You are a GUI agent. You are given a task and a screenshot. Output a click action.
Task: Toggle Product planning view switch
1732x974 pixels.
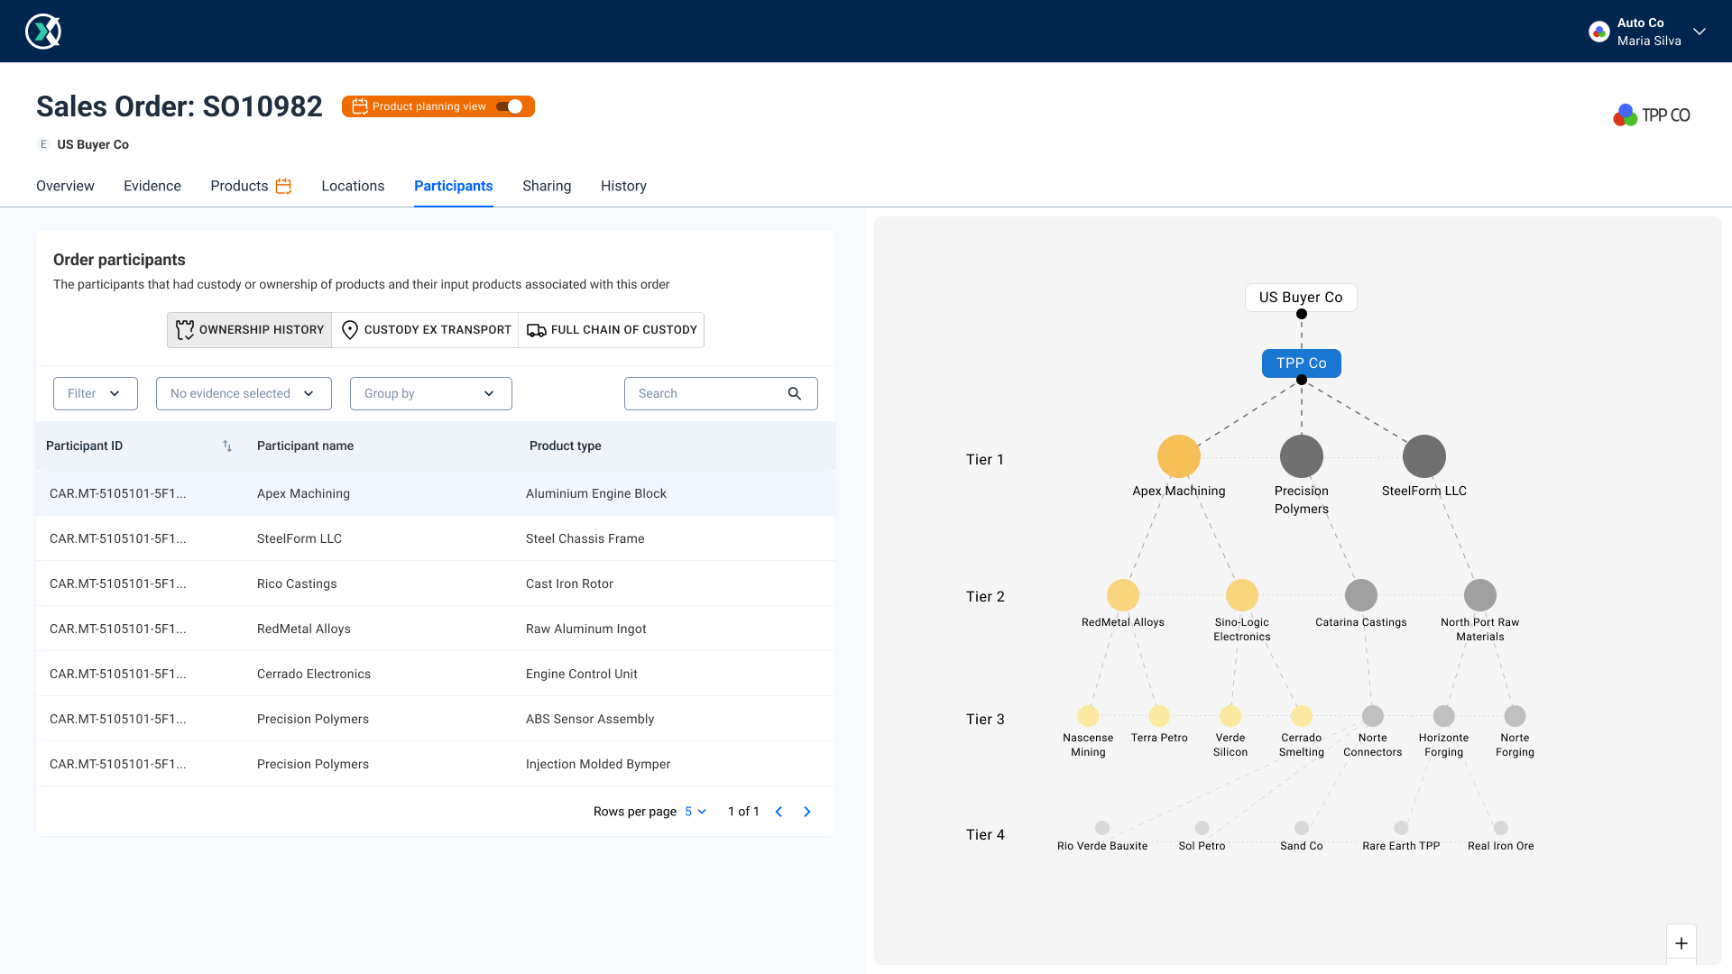coord(510,106)
